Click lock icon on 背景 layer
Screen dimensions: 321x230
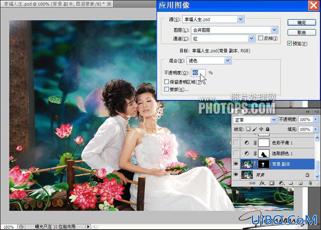pos(307,175)
